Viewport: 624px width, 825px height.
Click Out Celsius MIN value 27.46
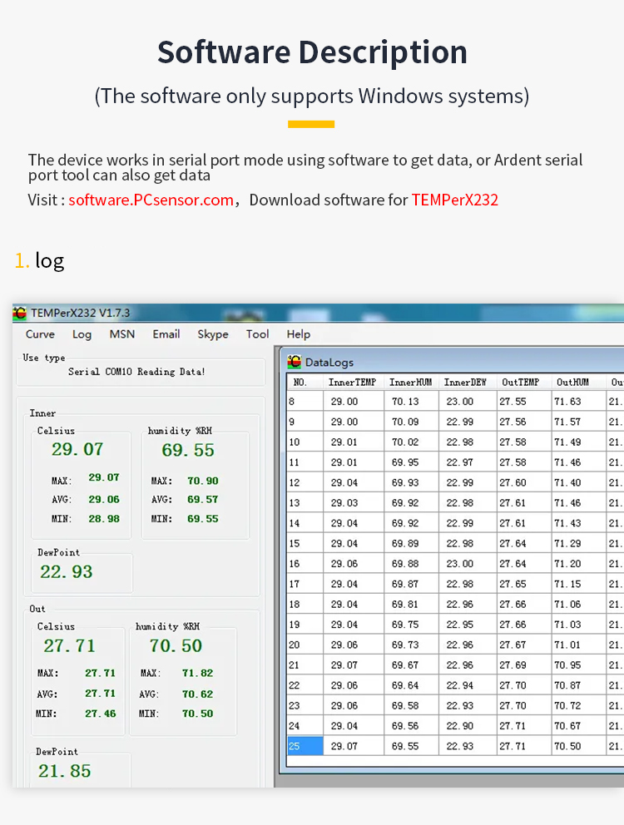tap(100, 714)
